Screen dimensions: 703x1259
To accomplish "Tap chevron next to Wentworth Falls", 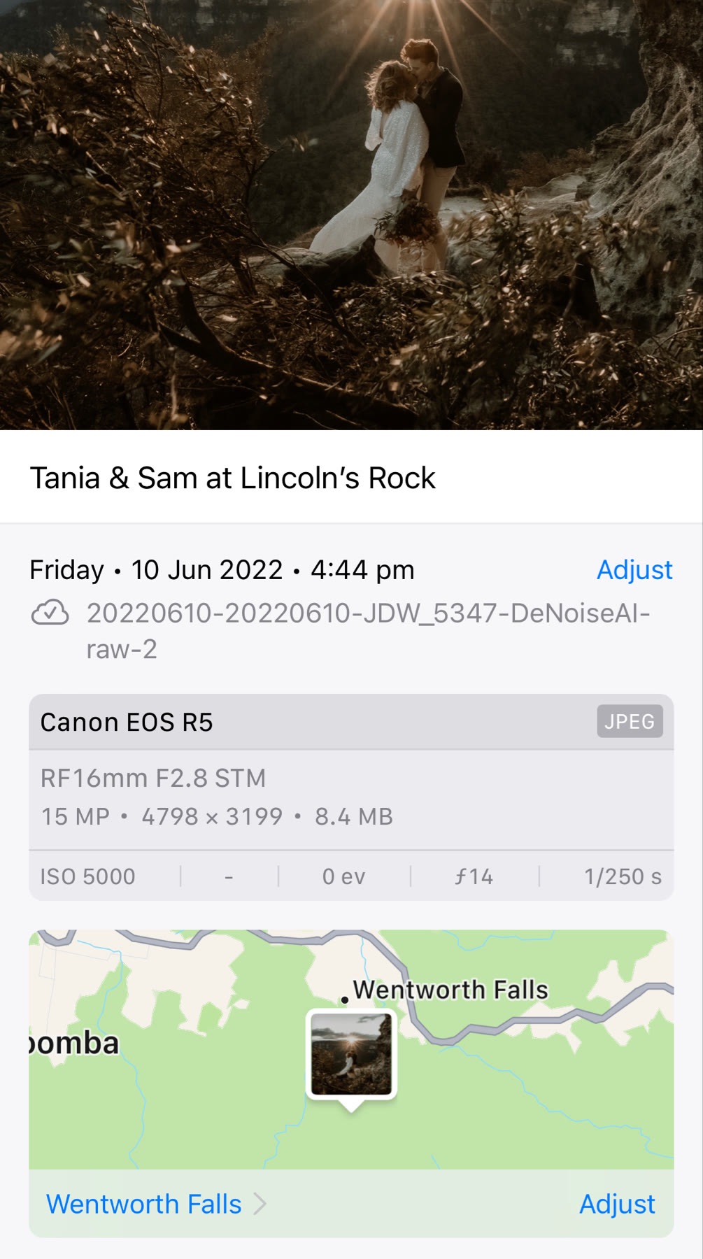I will tap(260, 1204).
